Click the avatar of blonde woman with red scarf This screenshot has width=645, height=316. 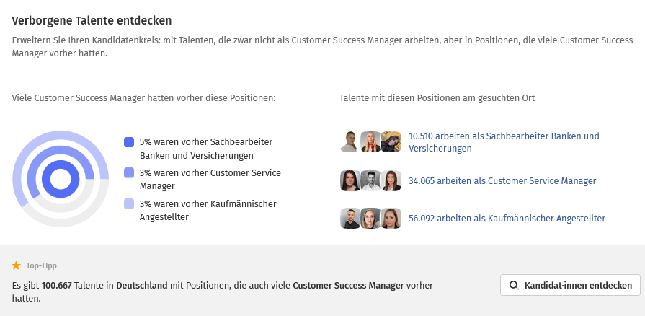tap(370, 142)
